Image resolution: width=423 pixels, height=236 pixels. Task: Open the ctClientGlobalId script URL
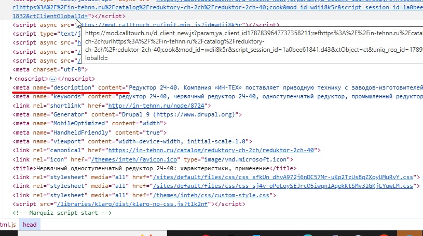[50, 16]
